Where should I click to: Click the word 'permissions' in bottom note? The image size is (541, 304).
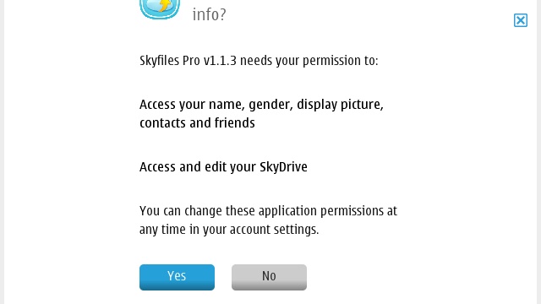point(352,211)
